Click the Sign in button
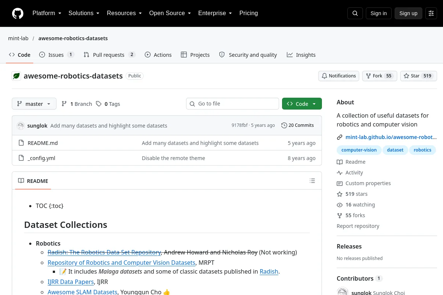The height and width of the screenshot is (295, 443). click(x=379, y=13)
